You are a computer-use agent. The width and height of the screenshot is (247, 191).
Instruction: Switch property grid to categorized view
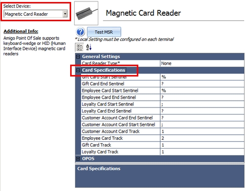pyautogui.click(x=80, y=47)
